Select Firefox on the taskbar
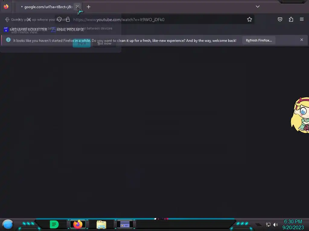Image resolution: width=309 pixels, height=231 pixels. pyautogui.click(x=78, y=224)
